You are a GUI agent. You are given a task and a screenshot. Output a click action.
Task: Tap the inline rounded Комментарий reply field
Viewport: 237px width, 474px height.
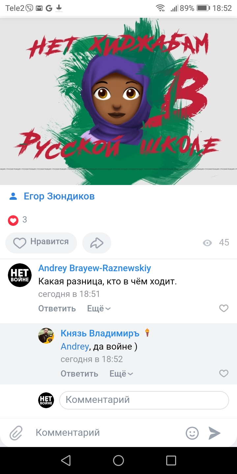[x=144, y=400]
